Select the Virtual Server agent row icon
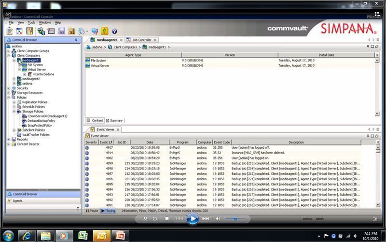The image size is (386, 242). [x=88, y=66]
